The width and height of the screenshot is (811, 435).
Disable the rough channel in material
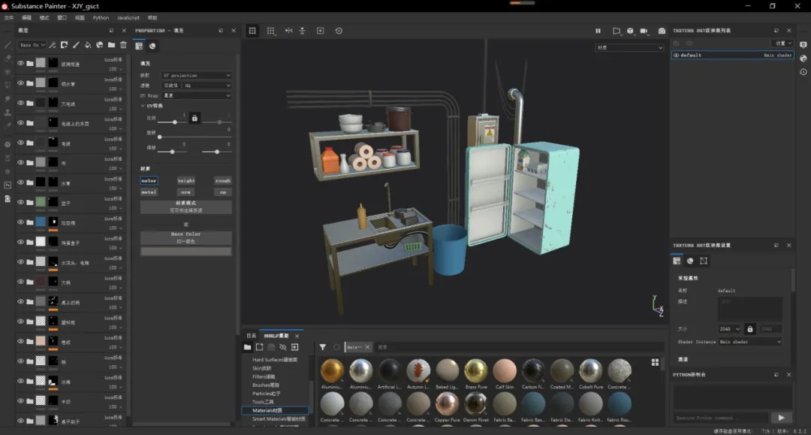[222, 180]
